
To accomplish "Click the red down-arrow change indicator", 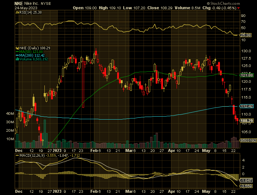I will tap(239, 8).
